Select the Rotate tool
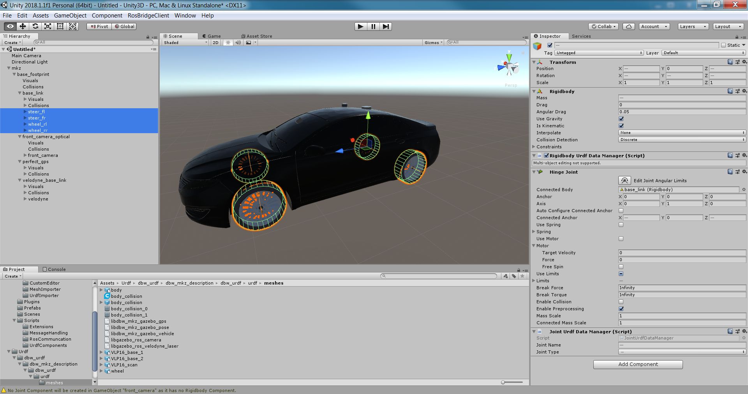 click(35, 26)
